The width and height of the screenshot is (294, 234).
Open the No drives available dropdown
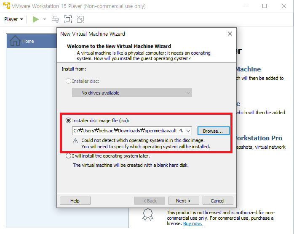[132, 92]
